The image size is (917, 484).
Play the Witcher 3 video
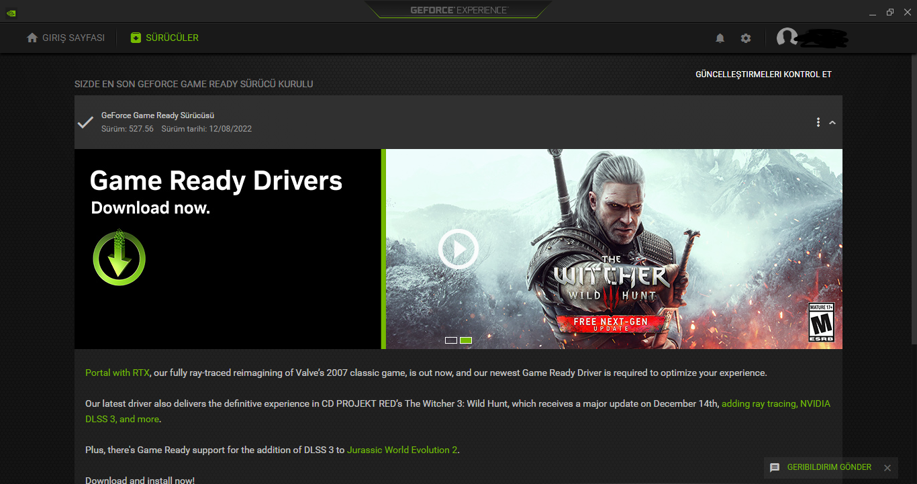(458, 249)
